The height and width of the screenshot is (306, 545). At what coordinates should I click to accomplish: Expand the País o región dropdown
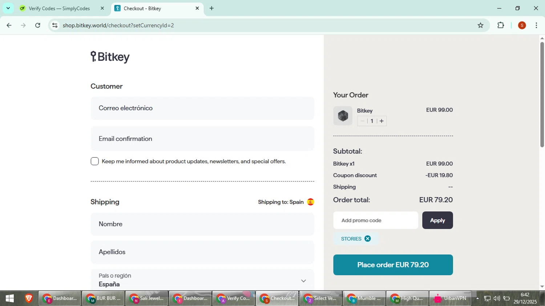[x=202, y=280]
